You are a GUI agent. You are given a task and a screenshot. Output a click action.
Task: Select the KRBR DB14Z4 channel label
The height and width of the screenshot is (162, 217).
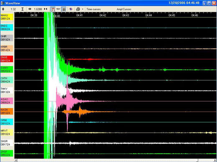click(x=7, y=48)
